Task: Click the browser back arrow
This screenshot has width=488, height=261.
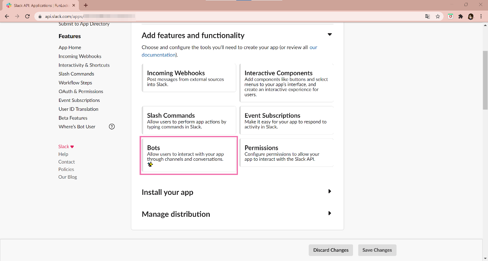Action: (7, 16)
